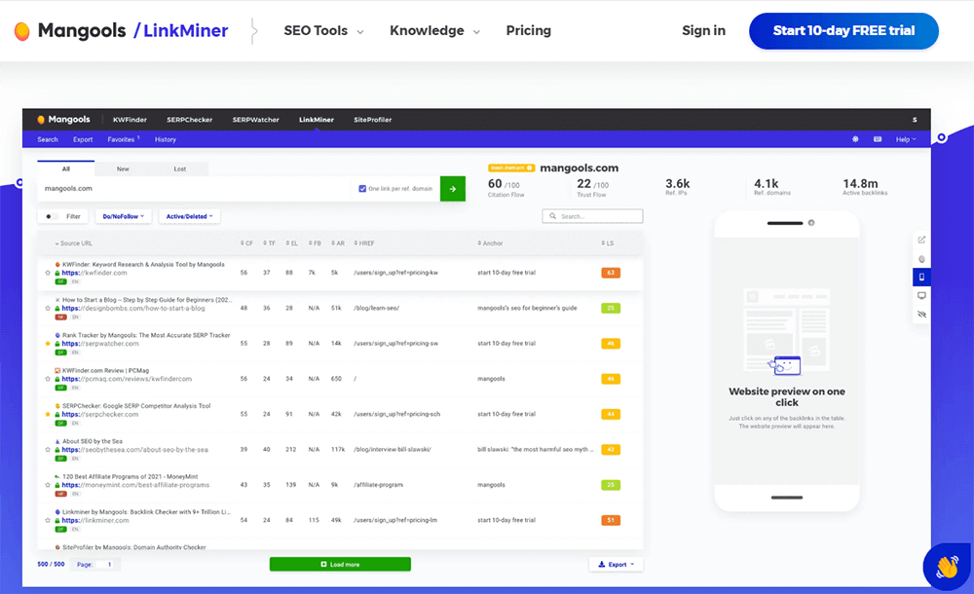This screenshot has width=974, height=594.
Task: Sort table by Source URL column
Action: pyautogui.click(x=73, y=243)
